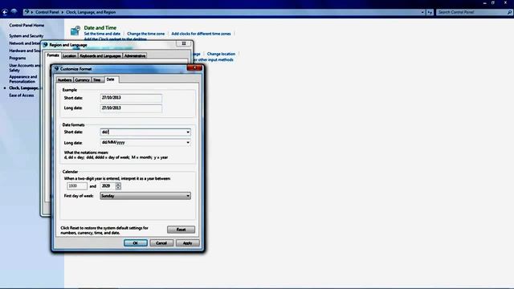Open Date and Time heading link
Image resolution: width=514 pixels, height=289 pixels.
click(100, 28)
